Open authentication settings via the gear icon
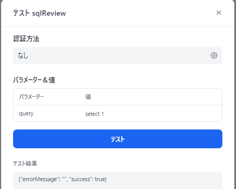 pyautogui.click(x=214, y=55)
